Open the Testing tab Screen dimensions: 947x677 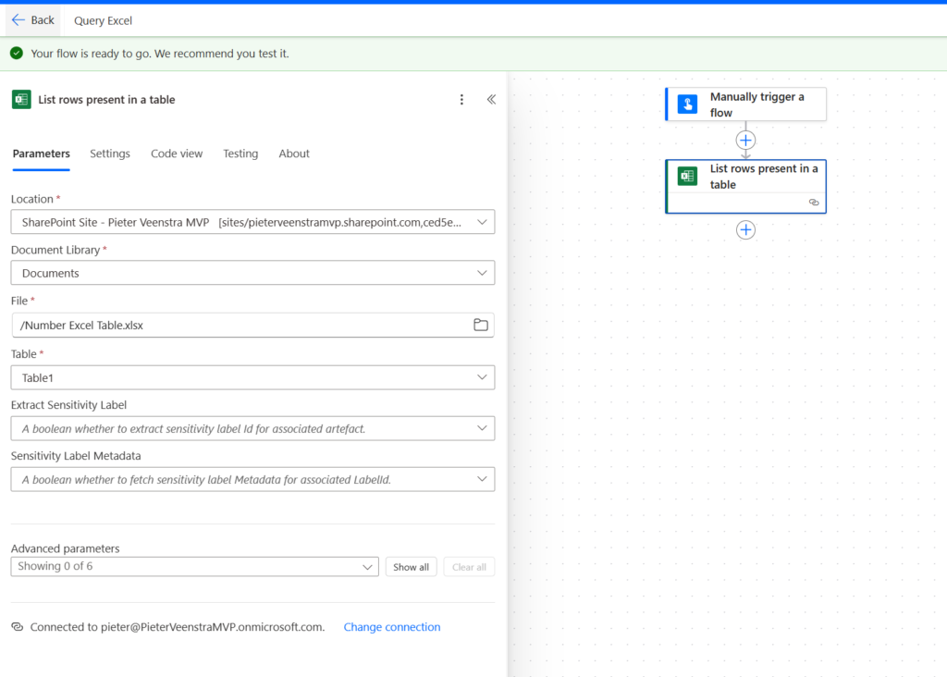240,154
